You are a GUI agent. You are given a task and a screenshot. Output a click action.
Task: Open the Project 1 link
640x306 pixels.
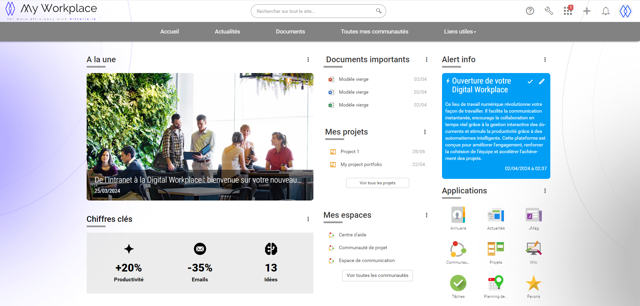coord(350,151)
